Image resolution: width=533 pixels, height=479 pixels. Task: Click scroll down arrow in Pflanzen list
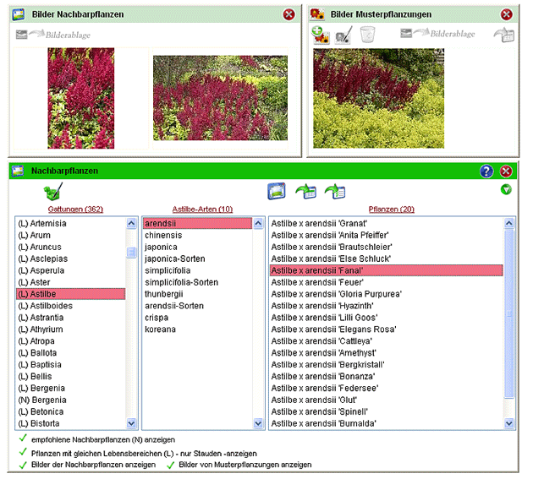[x=508, y=423]
